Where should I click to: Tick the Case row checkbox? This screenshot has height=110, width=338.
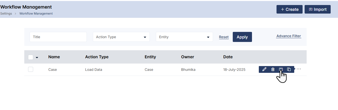[x=31, y=70]
